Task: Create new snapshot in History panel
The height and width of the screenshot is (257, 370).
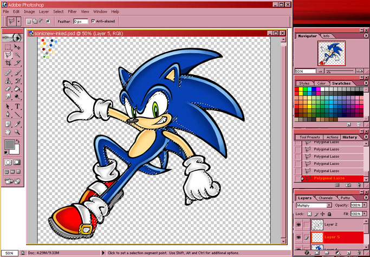Action: (x=349, y=185)
